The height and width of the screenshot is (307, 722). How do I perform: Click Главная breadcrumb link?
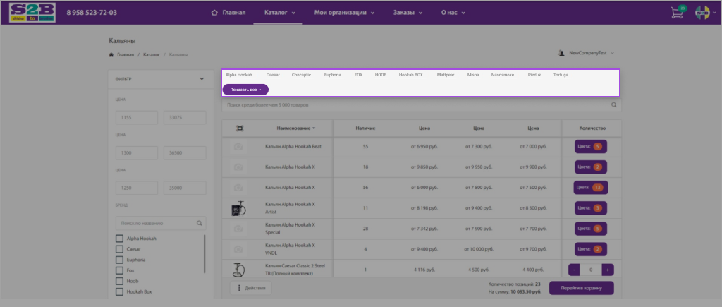point(126,55)
